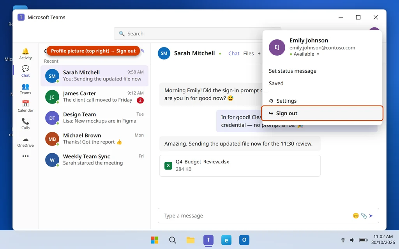The width and height of the screenshot is (399, 249).
Task: Click the unread badge 2 on James Carter
Action: (140, 100)
